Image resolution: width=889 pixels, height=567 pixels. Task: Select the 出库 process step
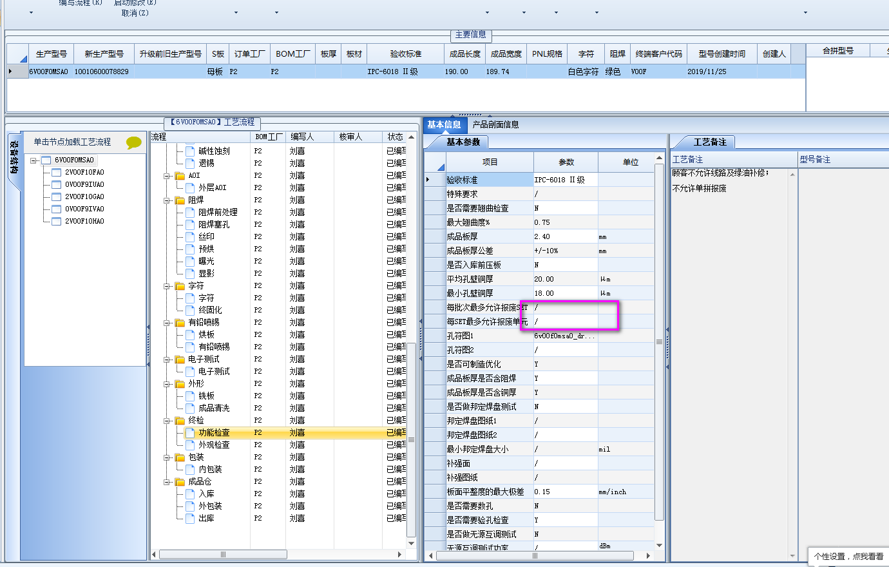tap(206, 518)
